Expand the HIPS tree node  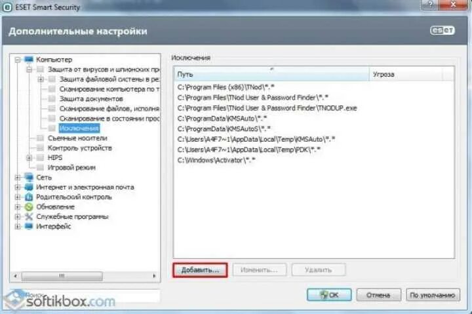(29, 158)
